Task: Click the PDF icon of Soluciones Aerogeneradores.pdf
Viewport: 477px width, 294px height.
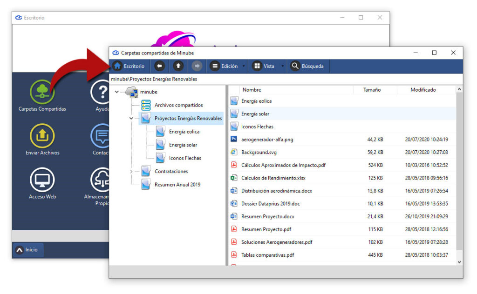Action: pyautogui.click(x=234, y=242)
